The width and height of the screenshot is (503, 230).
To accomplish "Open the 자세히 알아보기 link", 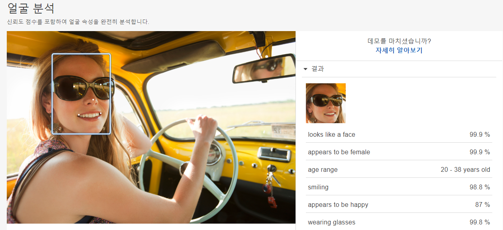I will click(399, 50).
